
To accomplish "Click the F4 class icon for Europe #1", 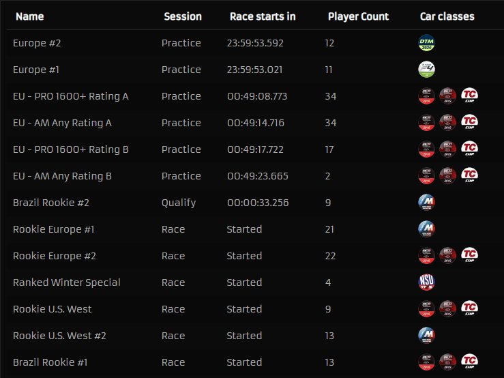I will [x=426, y=70].
